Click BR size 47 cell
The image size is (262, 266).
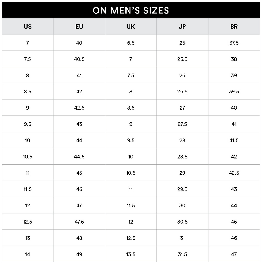(234, 254)
